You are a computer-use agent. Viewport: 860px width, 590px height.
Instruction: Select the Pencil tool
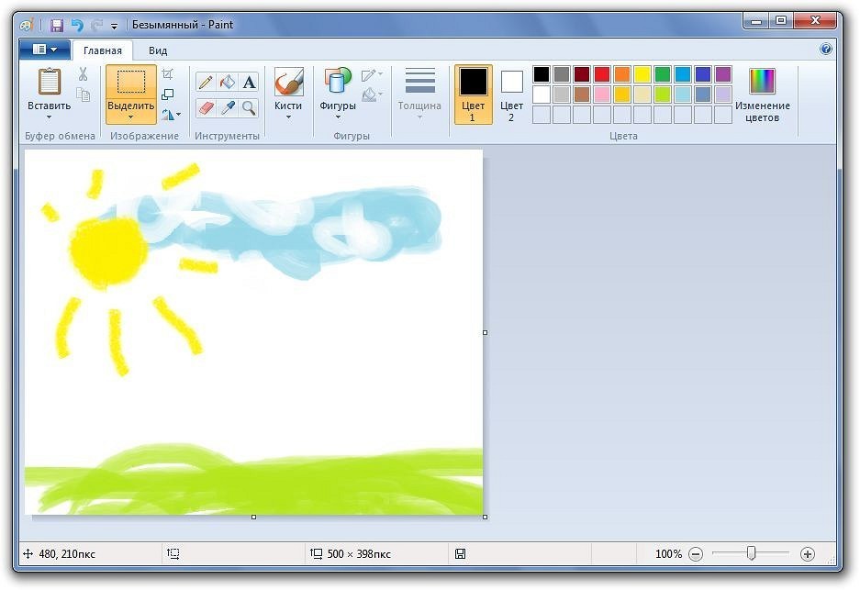tap(206, 83)
